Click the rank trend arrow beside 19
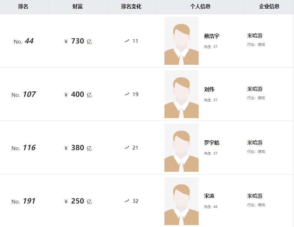 pos(127,94)
